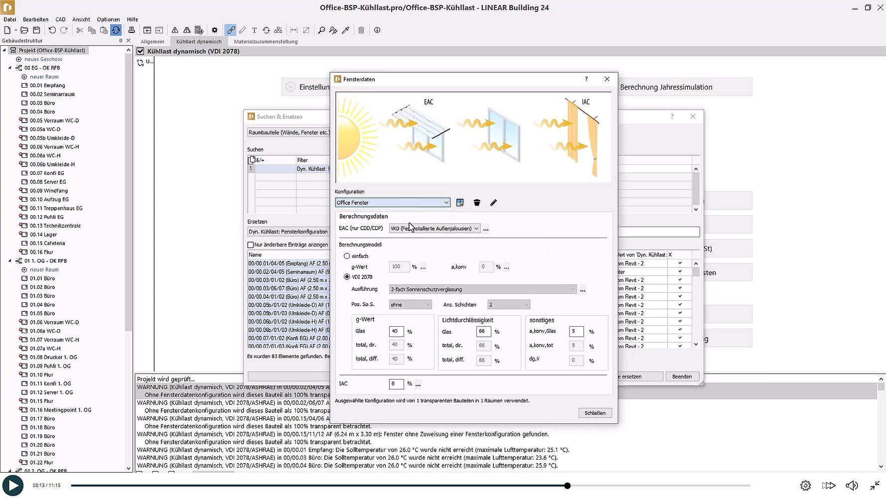
Task: Collapse the '00 EG - OK RFB' tree node
Action: [x=10, y=68]
